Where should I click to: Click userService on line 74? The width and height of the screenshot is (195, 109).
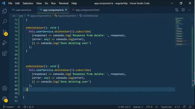tap(45, 31)
